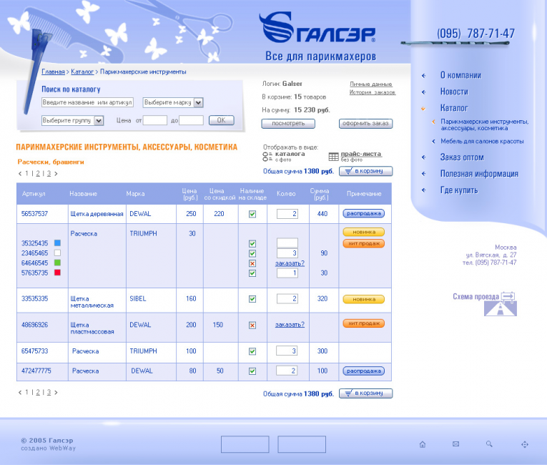
Task: Toggle stock checkbox for item 35325435
Action: pyautogui.click(x=252, y=243)
